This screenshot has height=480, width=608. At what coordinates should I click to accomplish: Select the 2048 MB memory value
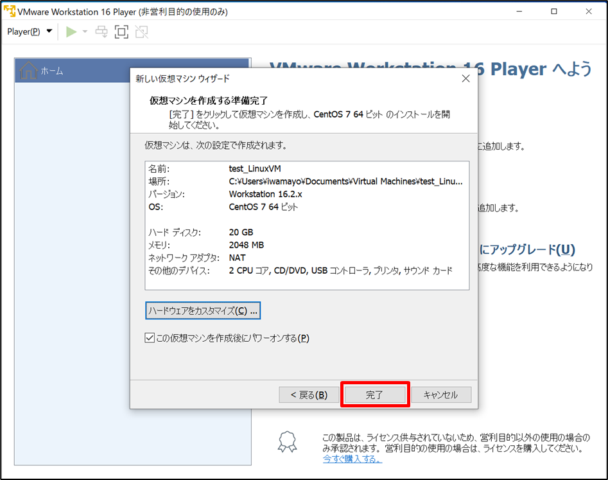(247, 245)
